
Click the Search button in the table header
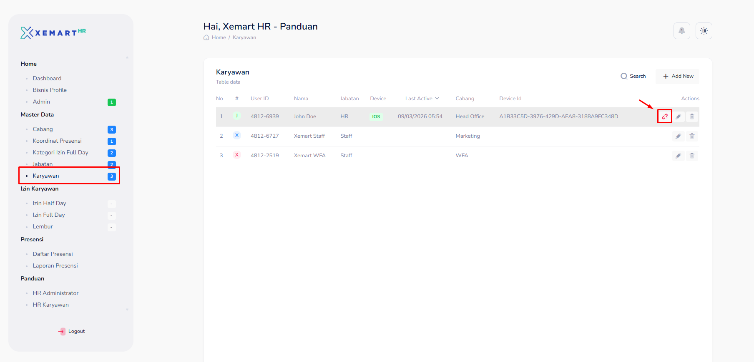[x=633, y=76]
